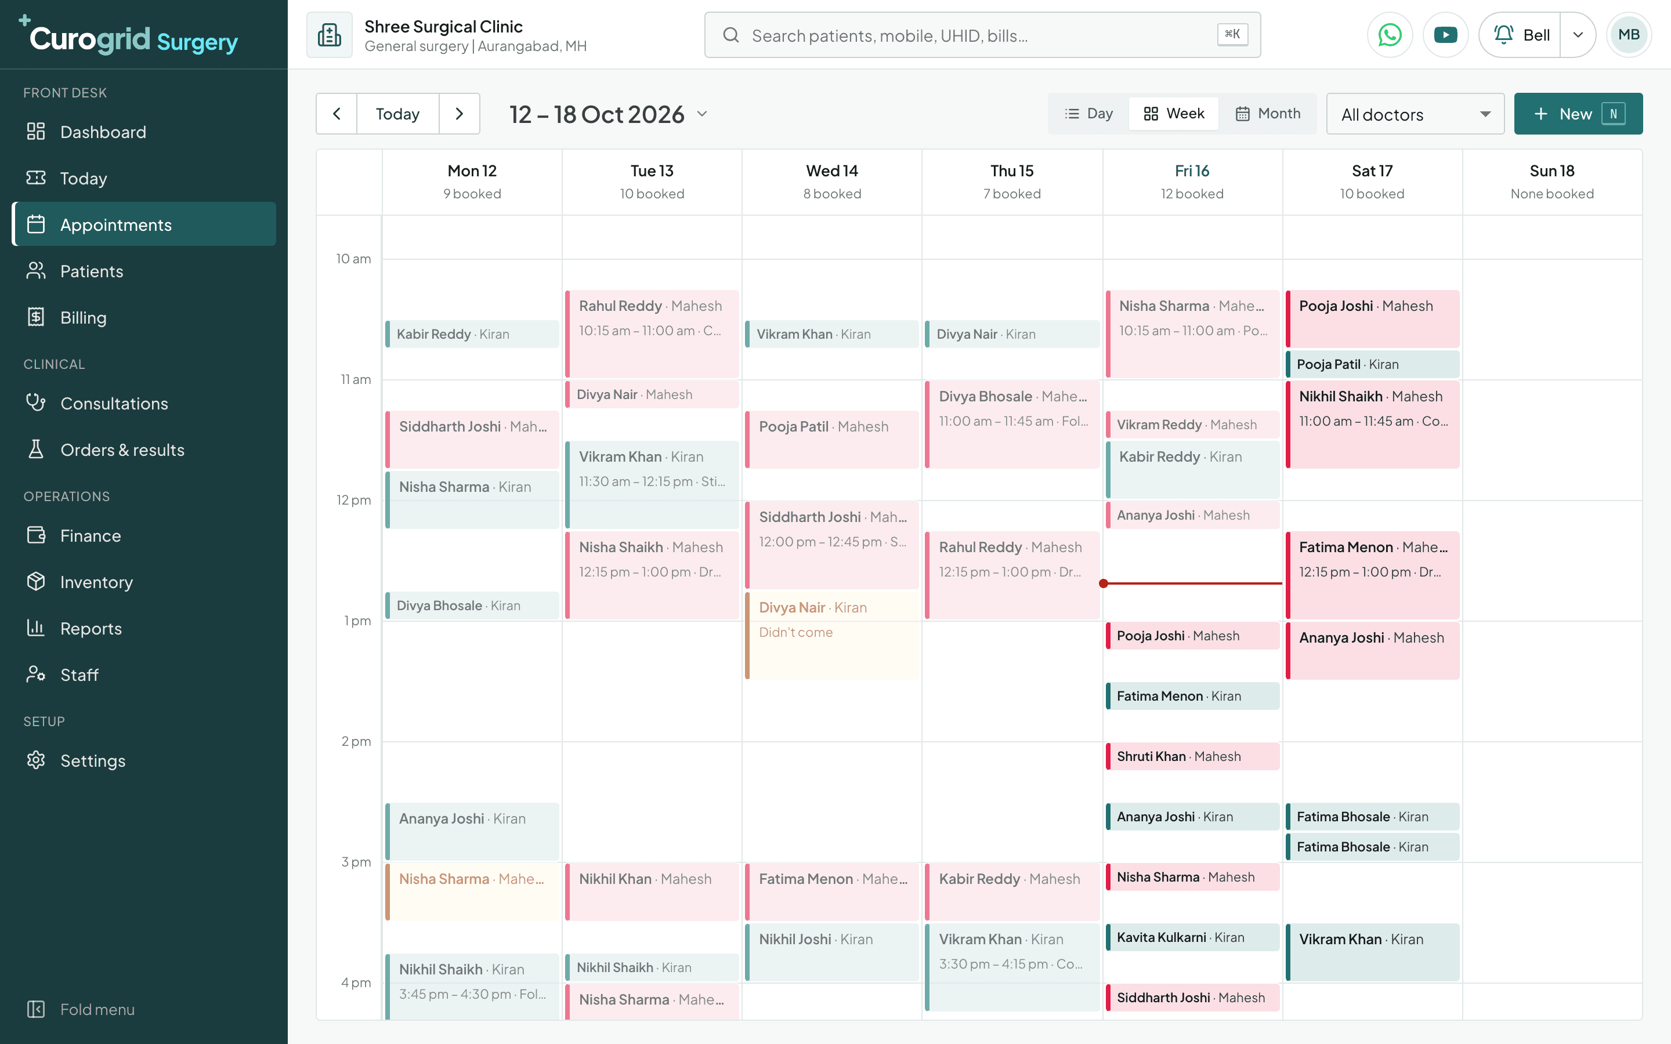1671x1044 pixels.
Task: Create a New appointment
Action: (1578, 114)
